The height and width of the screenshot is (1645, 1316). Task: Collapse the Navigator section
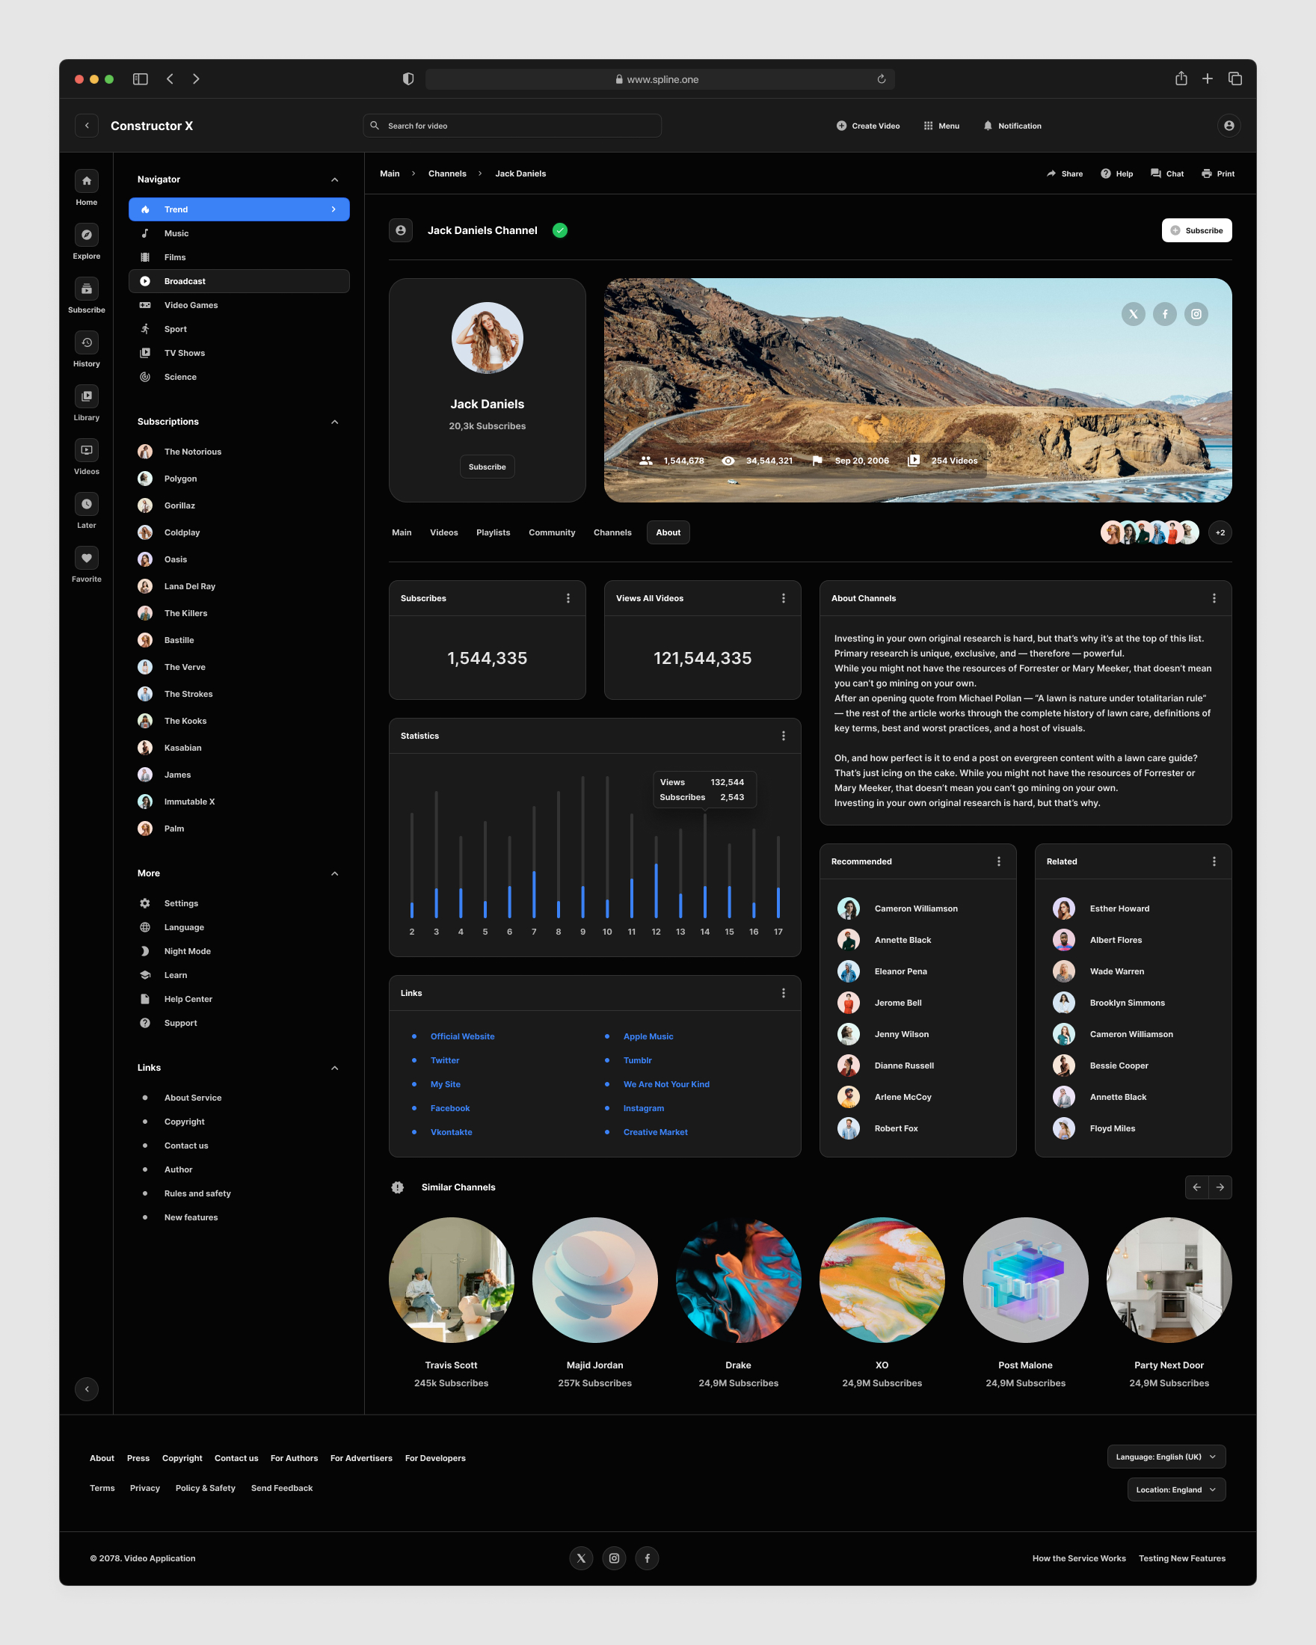334,180
